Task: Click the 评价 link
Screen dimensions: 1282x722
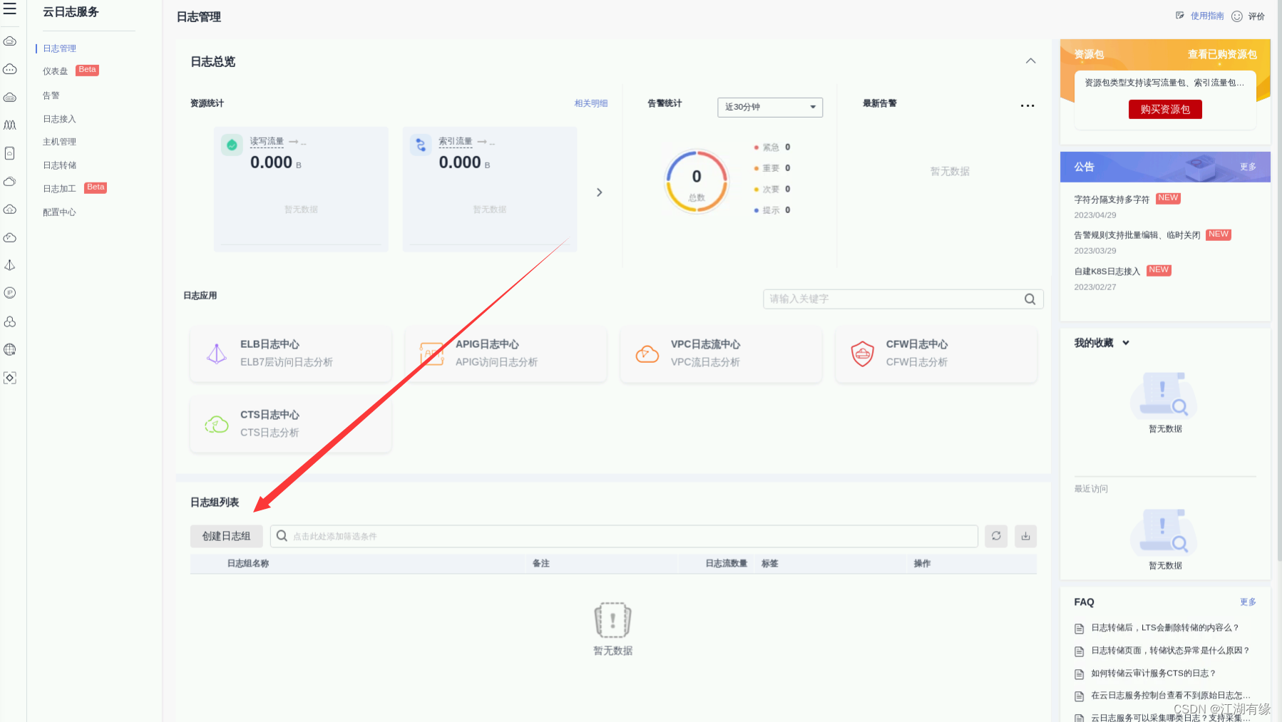Action: pyautogui.click(x=1256, y=16)
